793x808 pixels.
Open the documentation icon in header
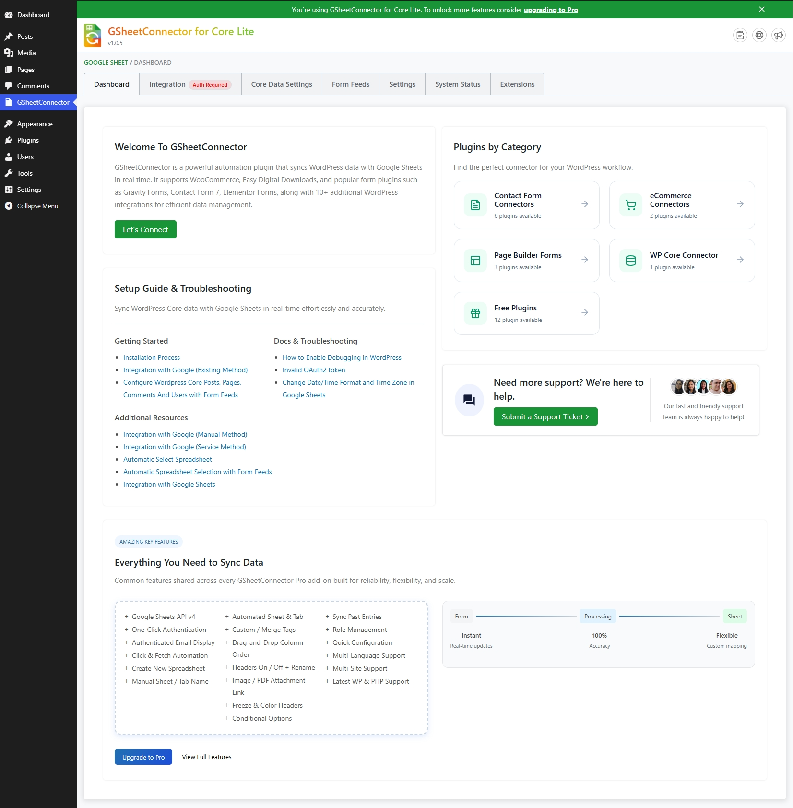(x=740, y=35)
